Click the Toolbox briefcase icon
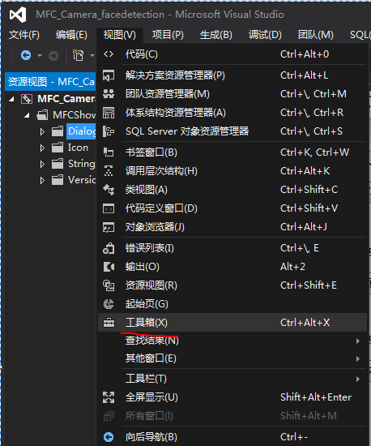 [109, 323]
